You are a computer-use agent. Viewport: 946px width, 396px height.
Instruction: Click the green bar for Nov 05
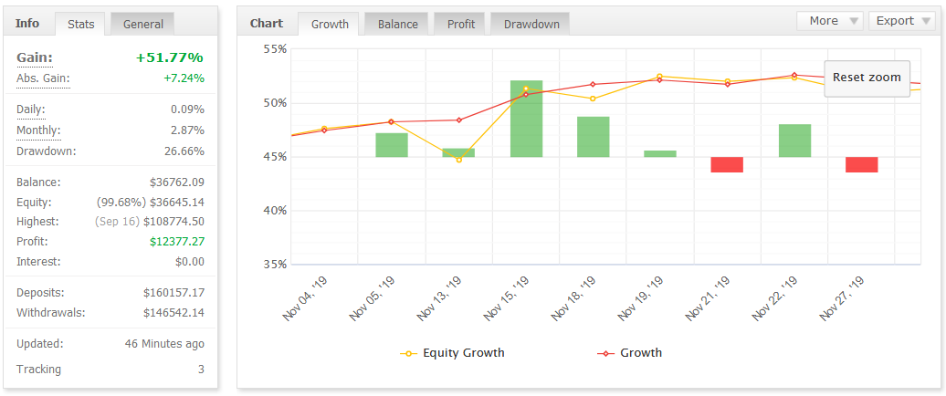[392, 145]
